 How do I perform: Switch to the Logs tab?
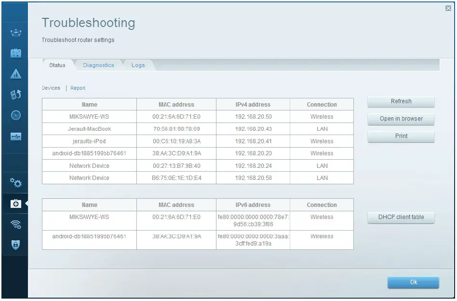tap(138, 65)
